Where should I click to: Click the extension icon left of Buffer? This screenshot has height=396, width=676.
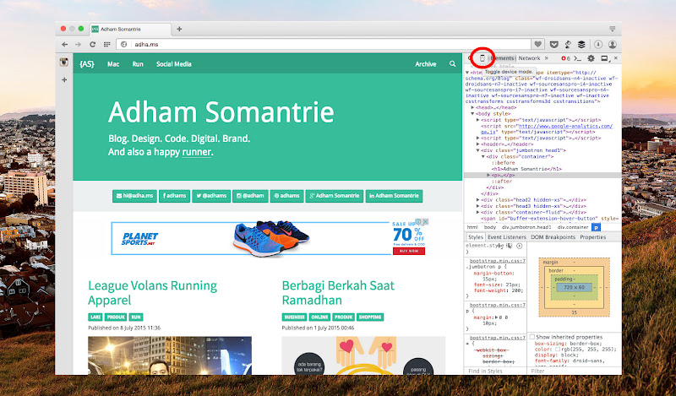point(568,45)
